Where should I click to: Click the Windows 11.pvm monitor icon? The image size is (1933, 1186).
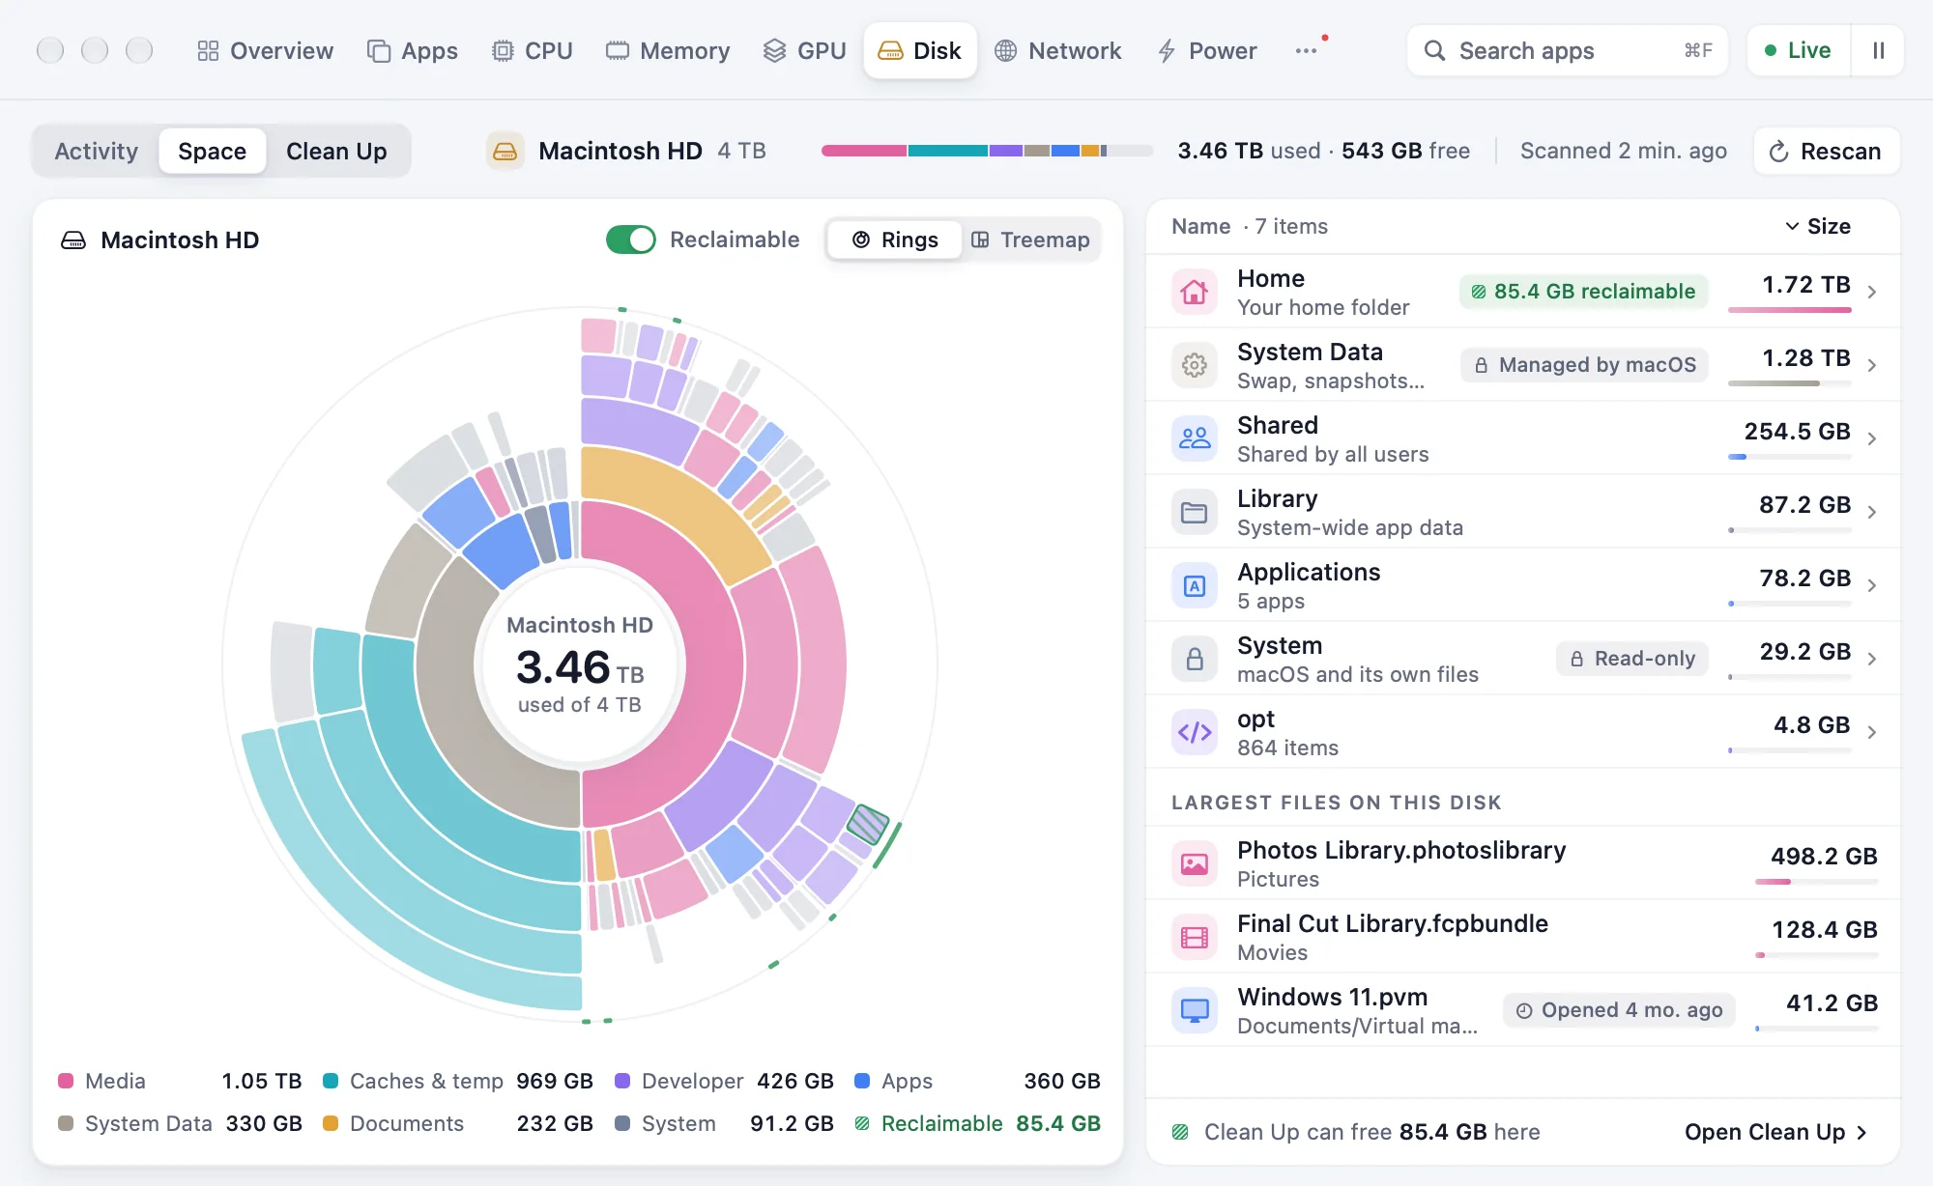pyautogui.click(x=1195, y=1010)
